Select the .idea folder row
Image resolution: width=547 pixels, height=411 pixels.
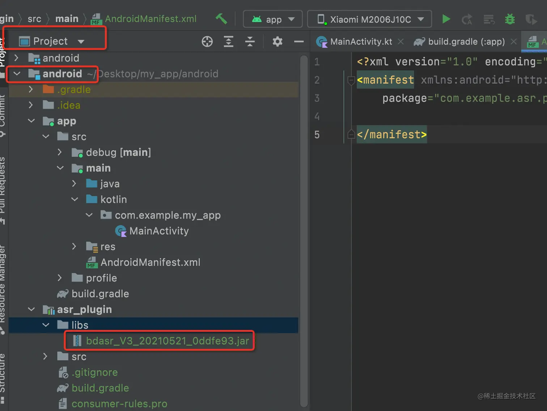154,105
